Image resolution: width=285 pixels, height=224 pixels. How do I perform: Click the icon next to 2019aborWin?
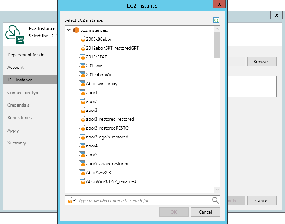pyautogui.click(x=82, y=74)
